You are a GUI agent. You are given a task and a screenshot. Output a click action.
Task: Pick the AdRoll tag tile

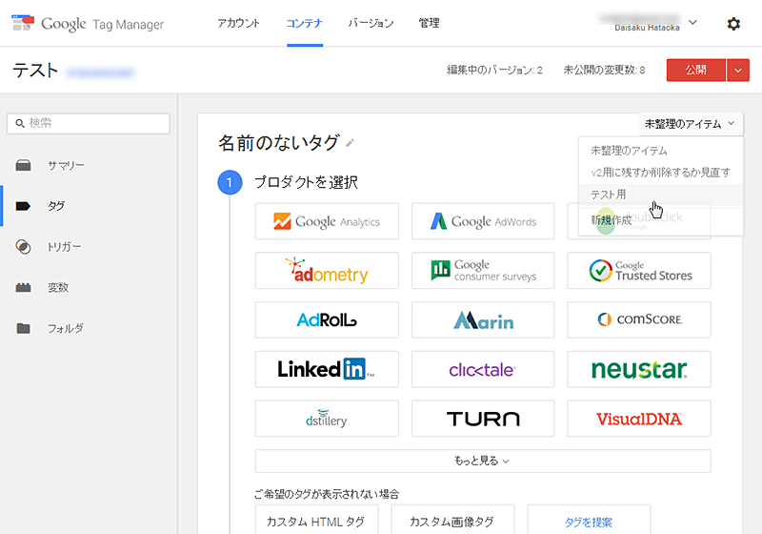[327, 320]
